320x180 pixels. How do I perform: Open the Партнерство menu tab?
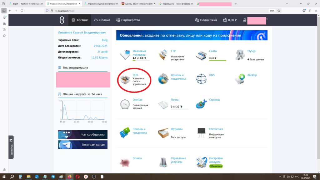click(128, 20)
